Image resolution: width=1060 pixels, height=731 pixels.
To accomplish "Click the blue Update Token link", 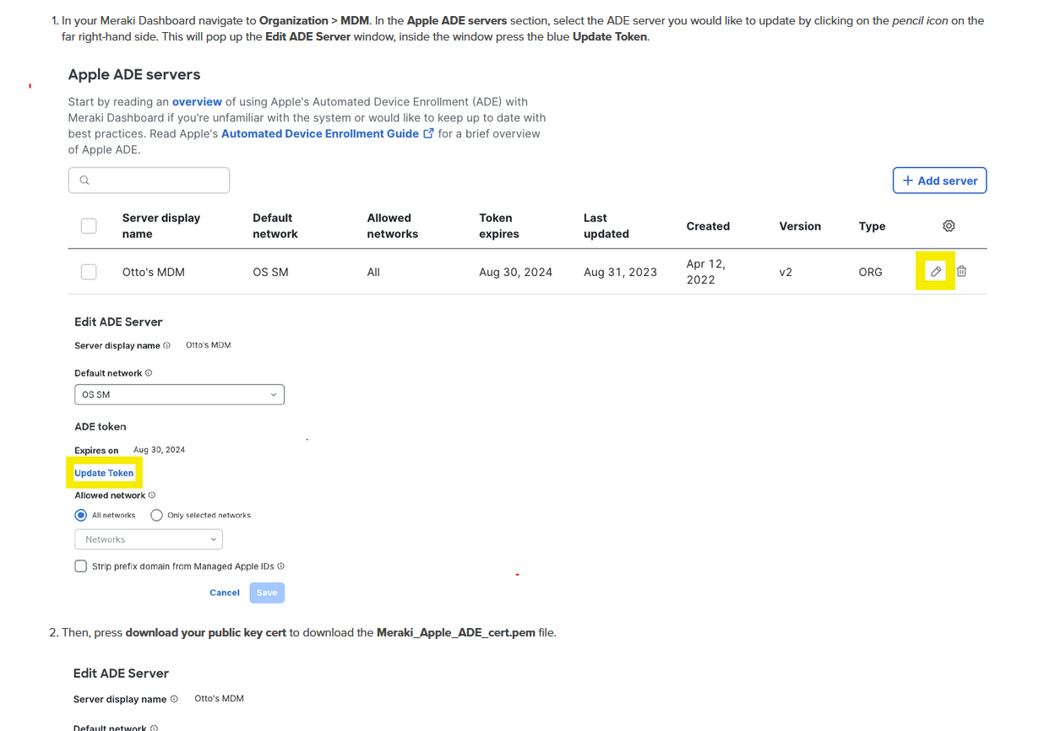I will tap(103, 473).
